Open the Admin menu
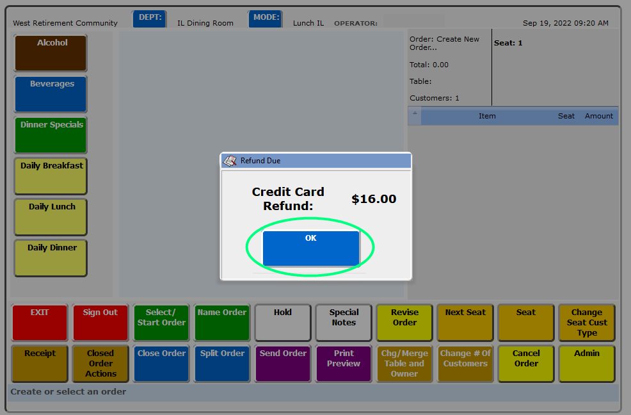Image resolution: width=631 pixels, height=415 pixels. [x=587, y=363]
